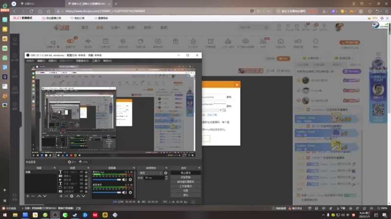Expand the 游戏 dropdown on Douyu
391x219 pixels.
[148, 28]
